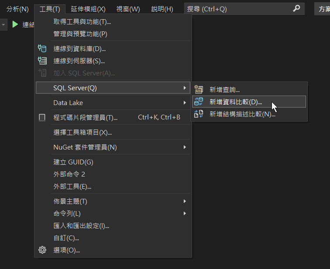Expand the NuGet 套件管理員 submenu
The width and height of the screenshot is (330, 269).
[185, 147]
